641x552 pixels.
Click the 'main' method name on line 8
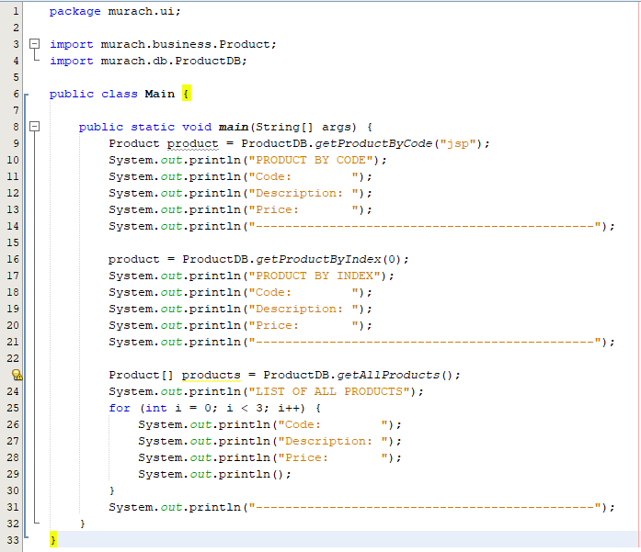[x=234, y=127]
